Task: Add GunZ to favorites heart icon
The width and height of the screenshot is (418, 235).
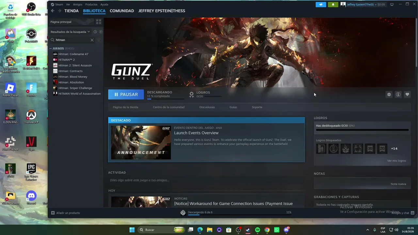Action: pyautogui.click(x=407, y=94)
